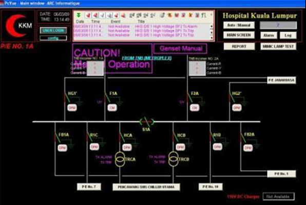The height and width of the screenshot is (205, 306).
Task: Click the alarm list scrollbar down arrow
Action: (212, 38)
